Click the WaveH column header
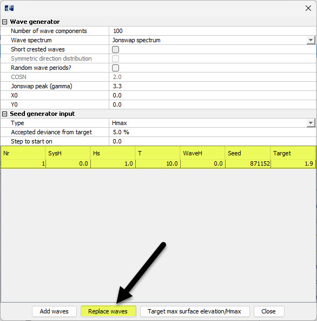This screenshot has height=321, width=317. tap(203, 153)
